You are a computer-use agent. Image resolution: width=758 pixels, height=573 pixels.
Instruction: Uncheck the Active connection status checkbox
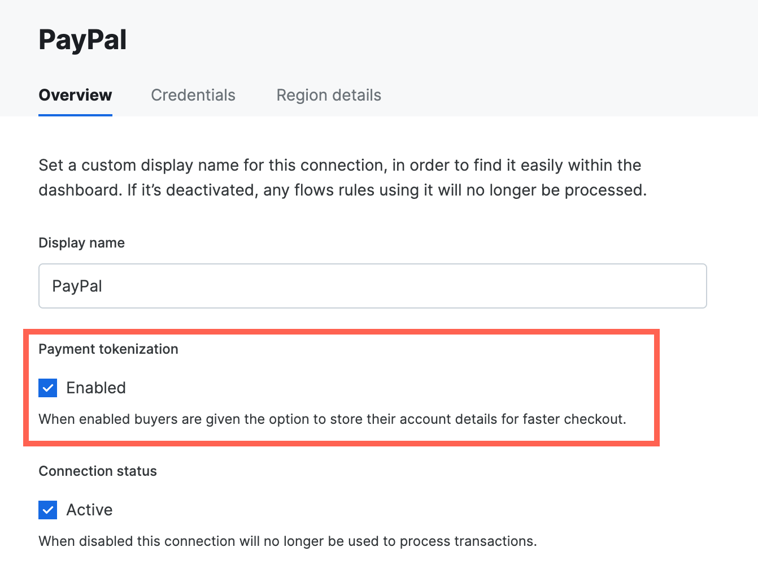click(x=47, y=510)
